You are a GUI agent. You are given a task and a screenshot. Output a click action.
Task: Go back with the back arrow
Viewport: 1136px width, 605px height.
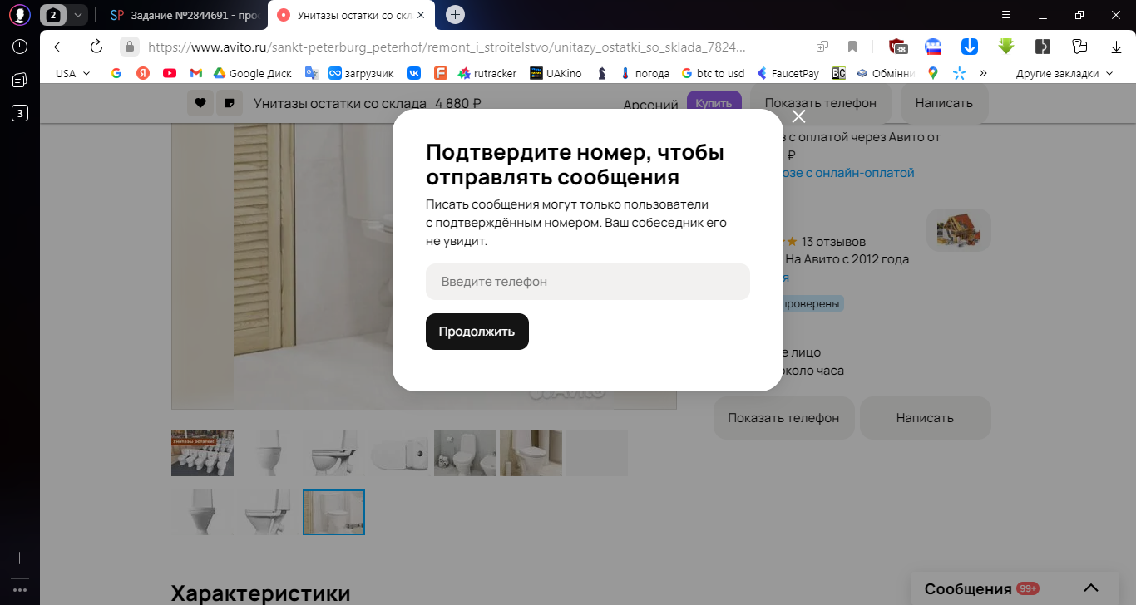click(60, 47)
